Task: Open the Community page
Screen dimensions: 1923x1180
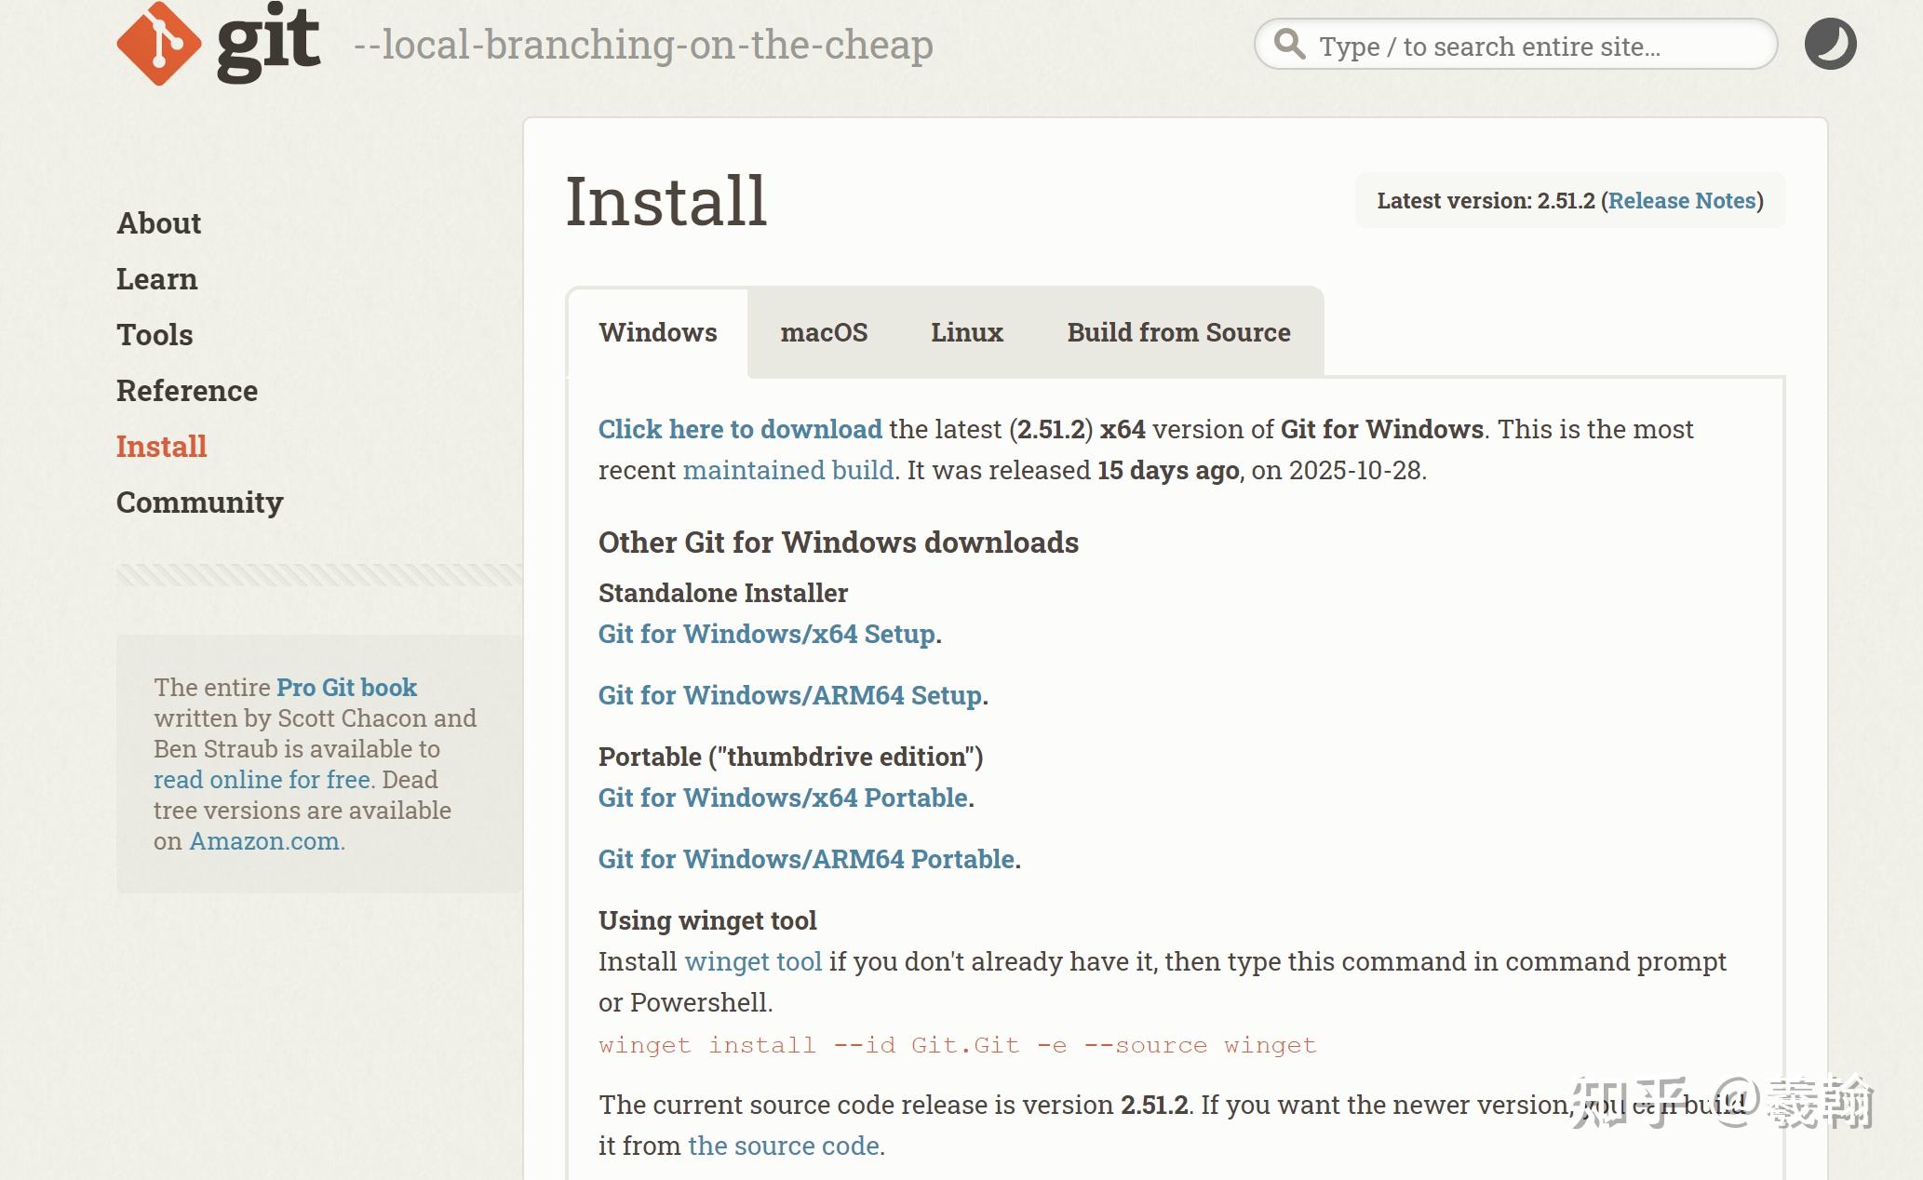Action: tap(199, 503)
